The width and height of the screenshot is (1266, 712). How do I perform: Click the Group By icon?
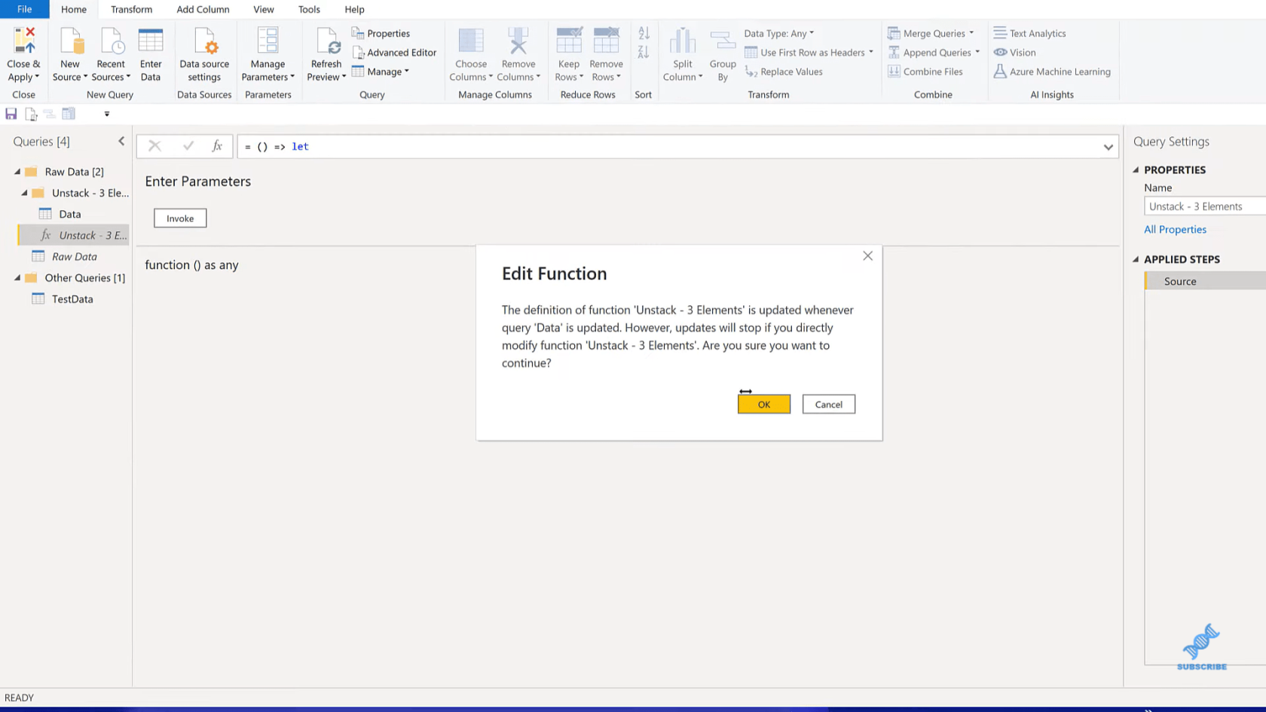click(723, 41)
